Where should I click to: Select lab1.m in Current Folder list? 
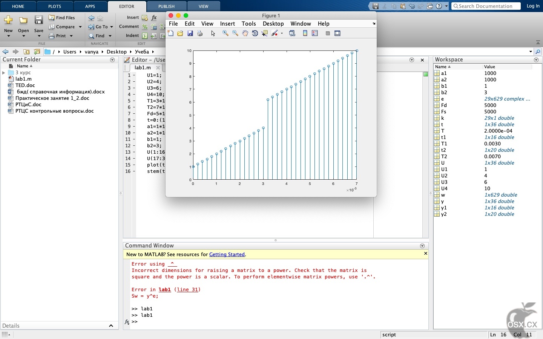click(x=23, y=79)
